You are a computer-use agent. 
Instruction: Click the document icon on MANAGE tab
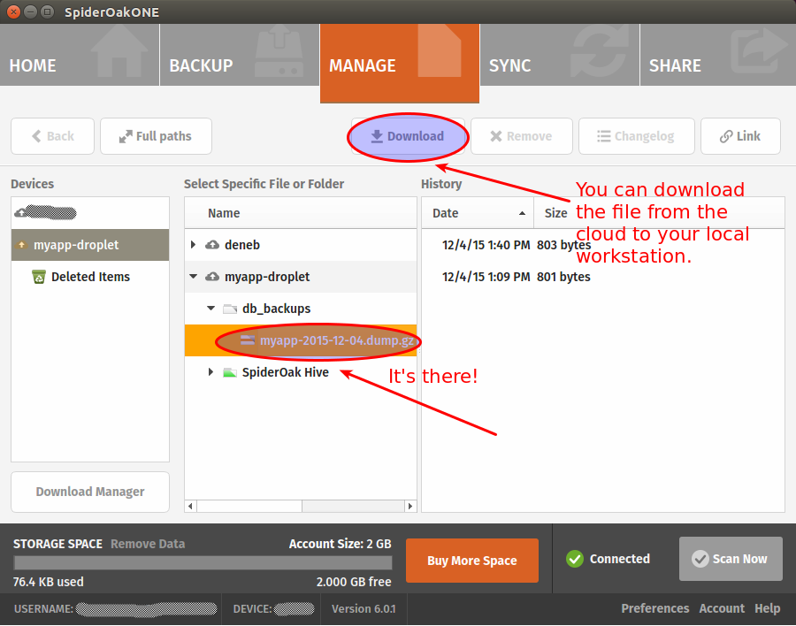point(440,50)
